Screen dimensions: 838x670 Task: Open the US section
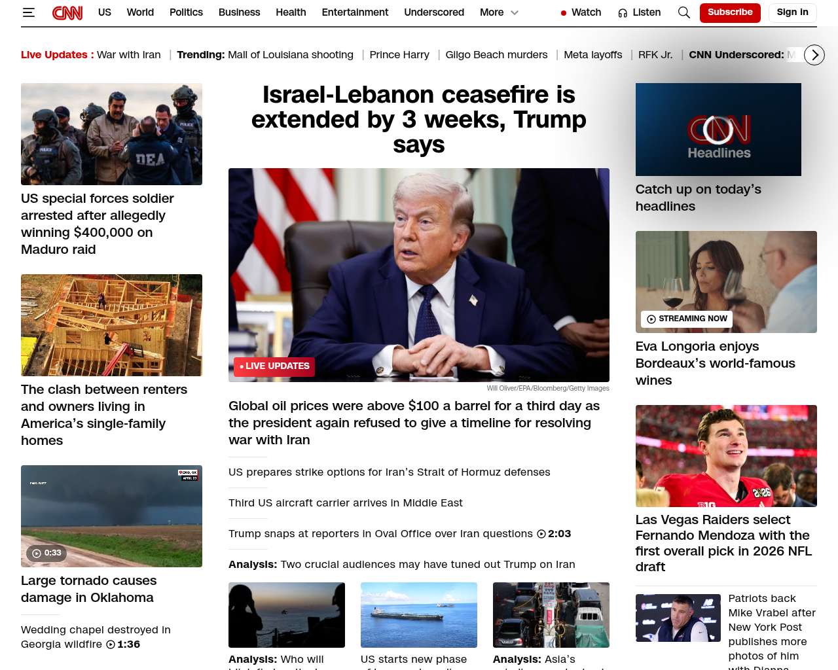coord(105,12)
